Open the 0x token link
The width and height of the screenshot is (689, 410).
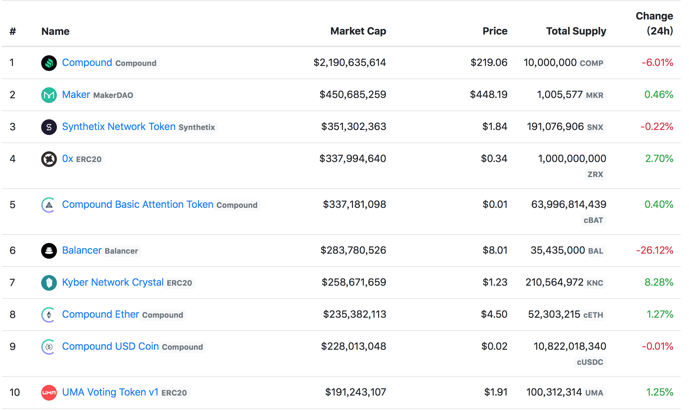pyautogui.click(x=68, y=159)
